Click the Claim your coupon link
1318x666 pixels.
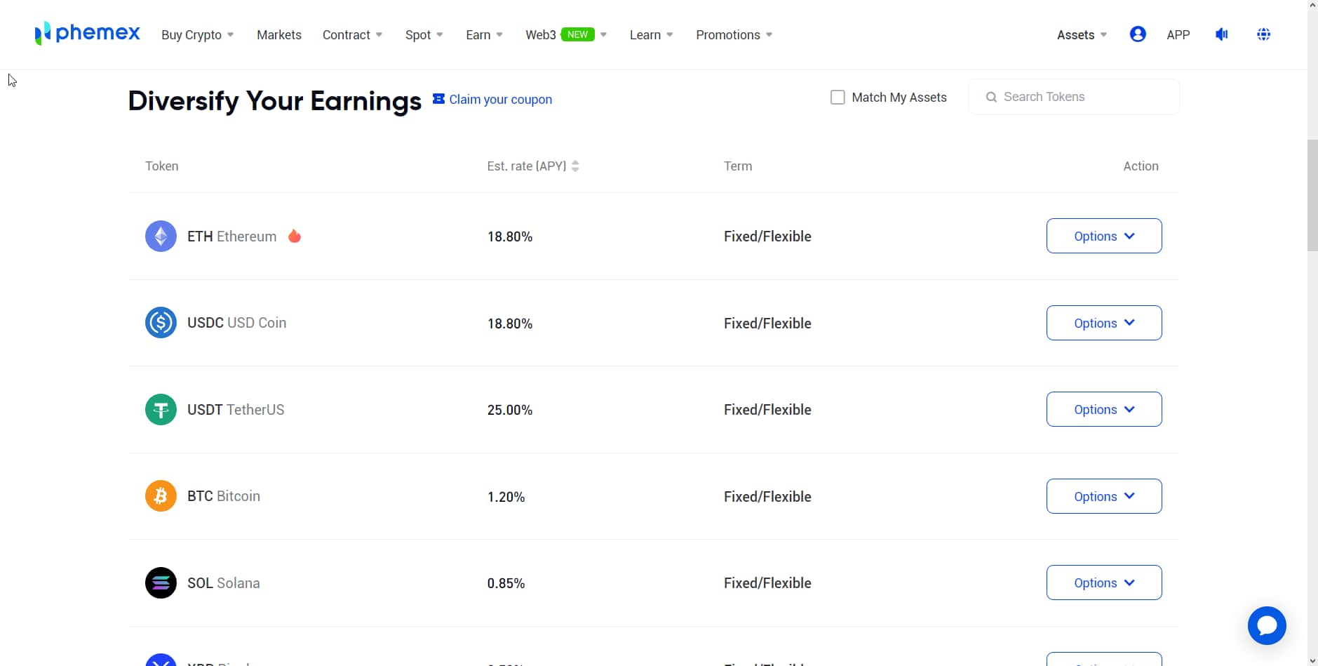(499, 100)
